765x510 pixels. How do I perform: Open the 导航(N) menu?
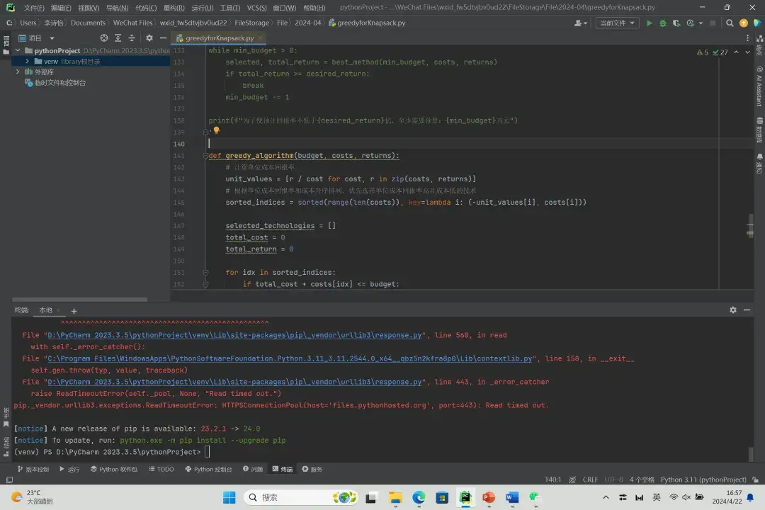pos(117,8)
